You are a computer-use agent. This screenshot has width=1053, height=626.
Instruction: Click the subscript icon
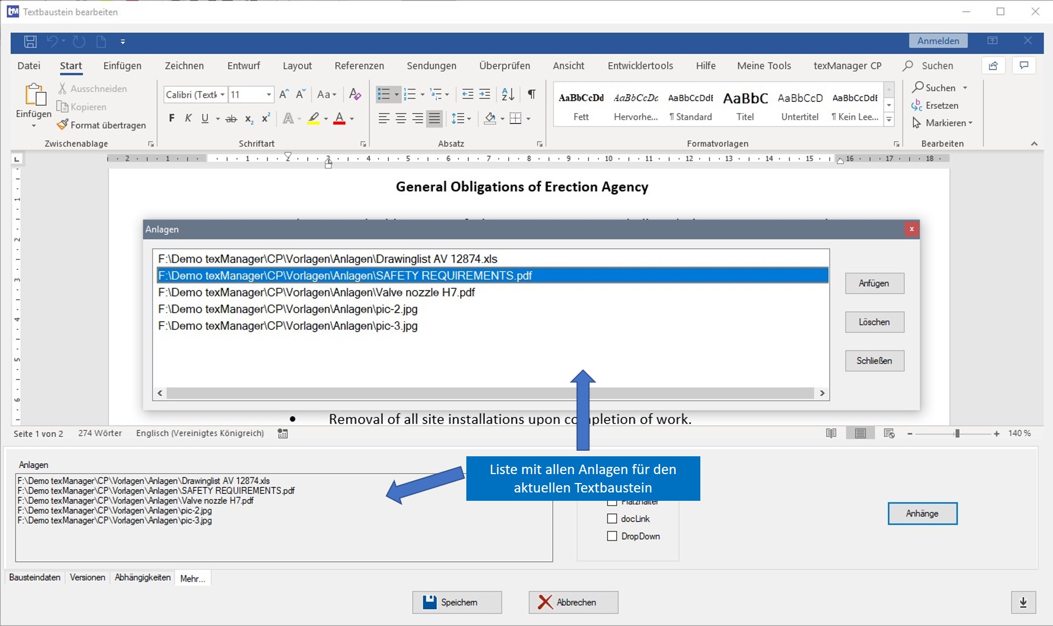coord(249,119)
